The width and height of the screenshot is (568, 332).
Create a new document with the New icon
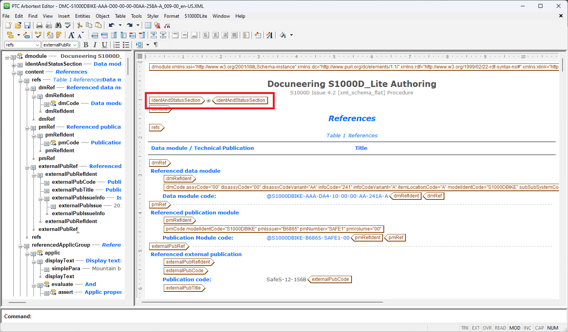point(8,25)
